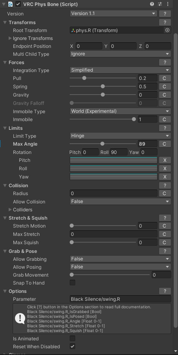The image size is (178, 355).
Task: Click curve button for Stretch Motion
Action: 165,226
